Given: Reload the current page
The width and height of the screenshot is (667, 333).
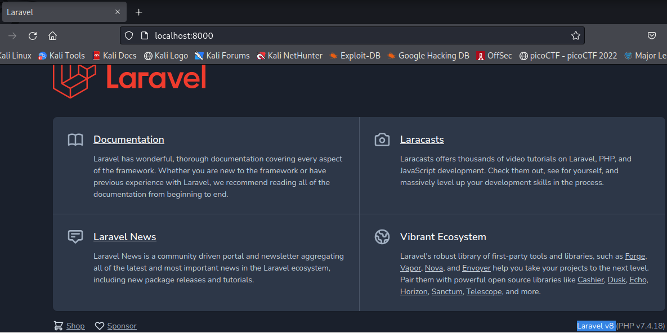Looking at the screenshot, I should coord(33,36).
